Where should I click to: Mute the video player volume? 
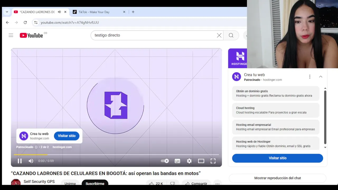click(x=31, y=161)
